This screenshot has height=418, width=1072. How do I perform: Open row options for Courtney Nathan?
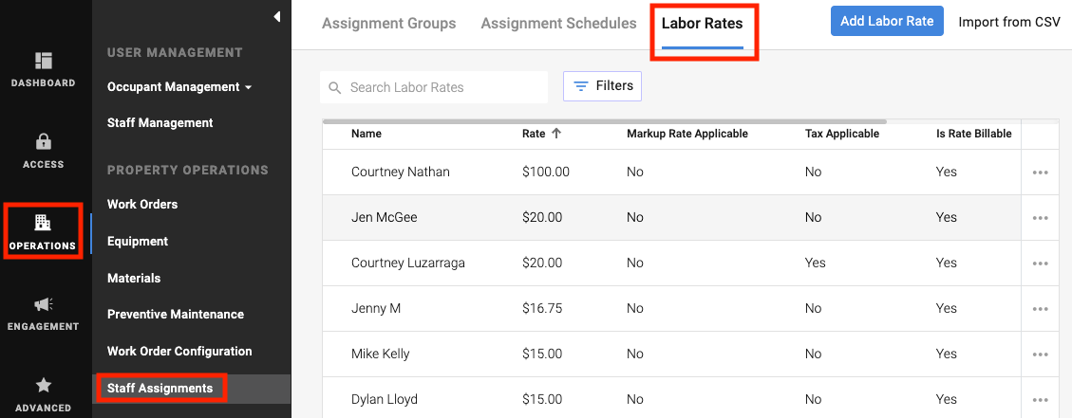1040,173
